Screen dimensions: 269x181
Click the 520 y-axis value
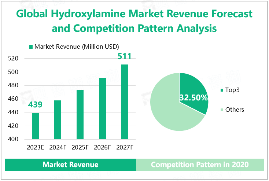13,59
